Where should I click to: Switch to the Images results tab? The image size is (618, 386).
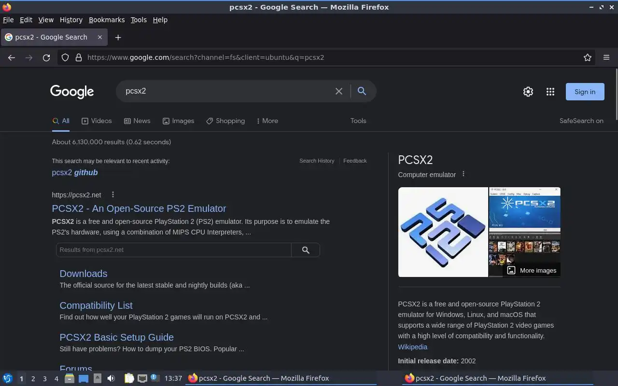point(178,121)
